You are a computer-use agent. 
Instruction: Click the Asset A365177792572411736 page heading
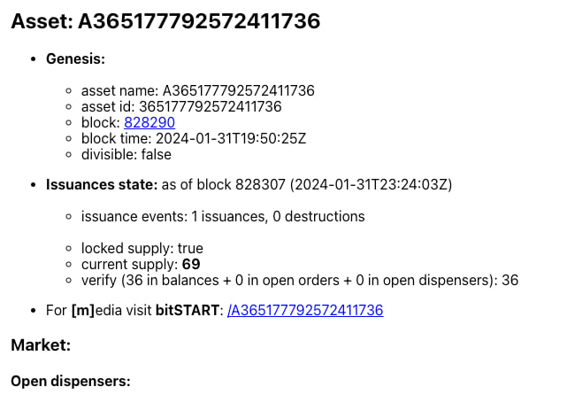point(165,20)
